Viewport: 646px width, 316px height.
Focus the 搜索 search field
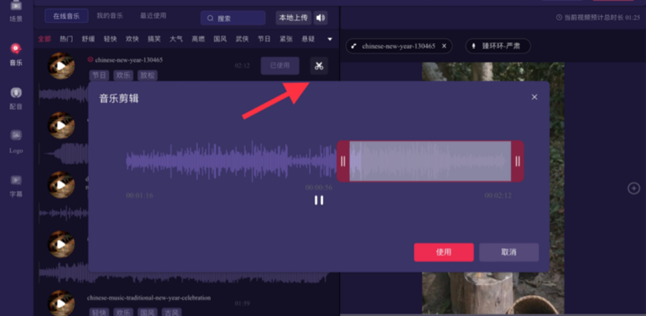point(234,18)
